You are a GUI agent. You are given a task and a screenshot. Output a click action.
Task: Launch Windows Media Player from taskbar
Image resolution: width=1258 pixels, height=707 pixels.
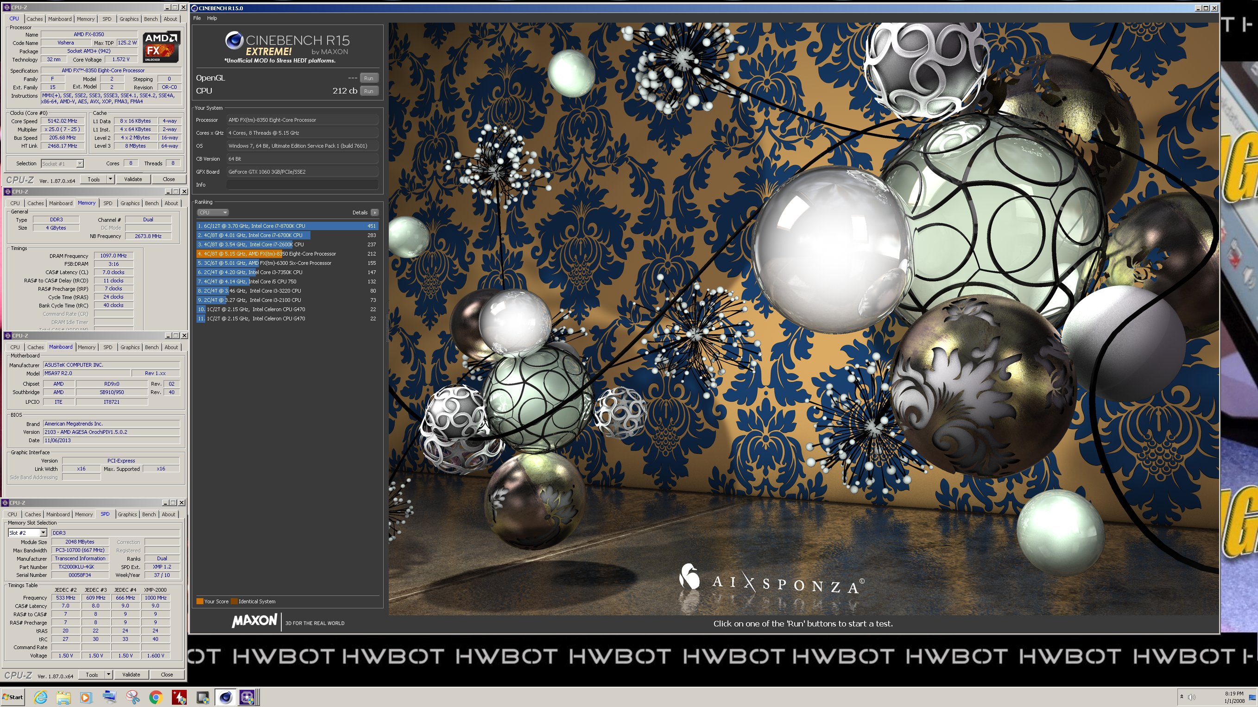[x=86, y=697]
